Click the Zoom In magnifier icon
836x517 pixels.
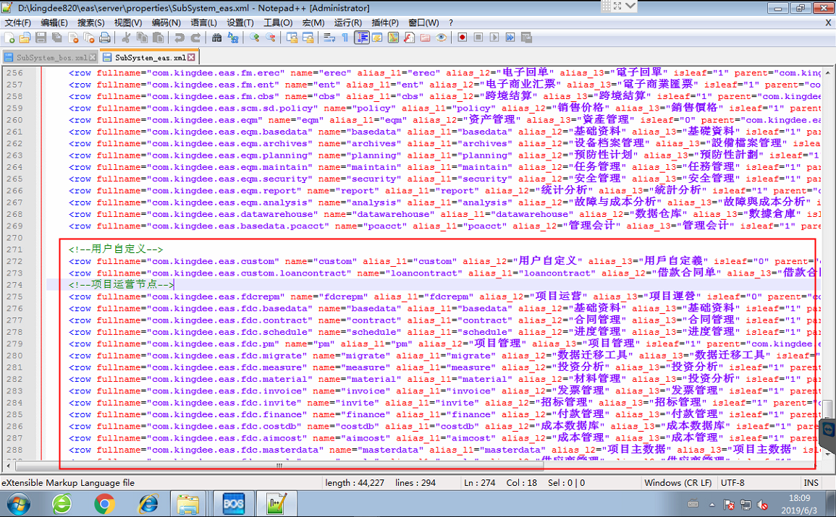[254, 38]
